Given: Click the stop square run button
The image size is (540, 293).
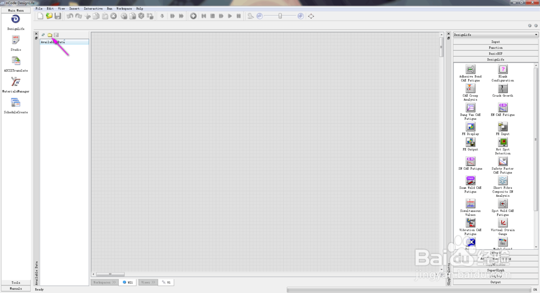Looking at the screenshot, I should click(212, 16).
